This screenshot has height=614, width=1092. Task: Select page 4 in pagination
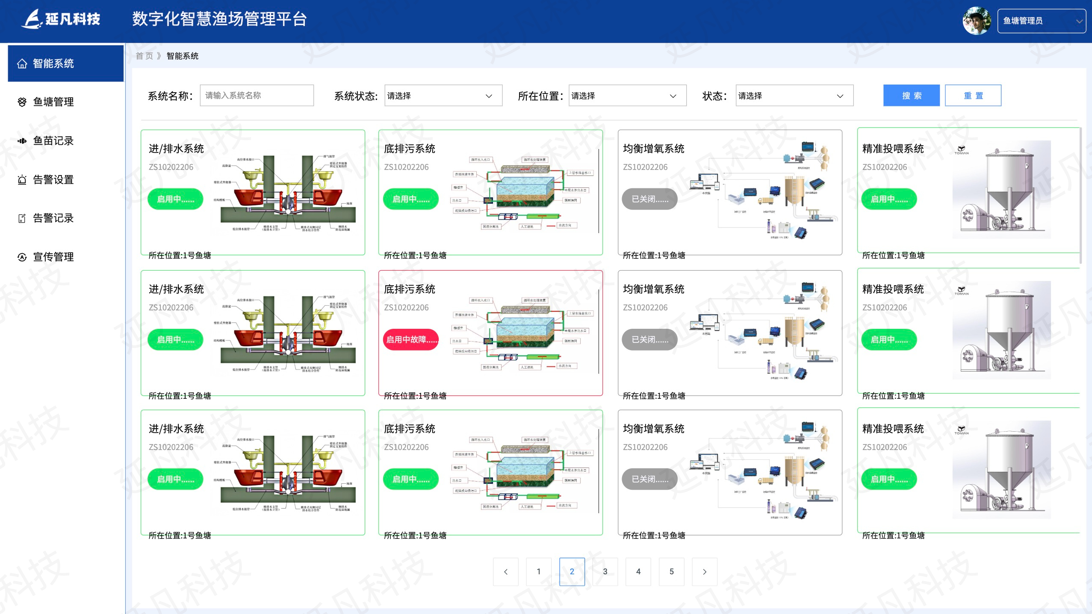click(638, 572)
